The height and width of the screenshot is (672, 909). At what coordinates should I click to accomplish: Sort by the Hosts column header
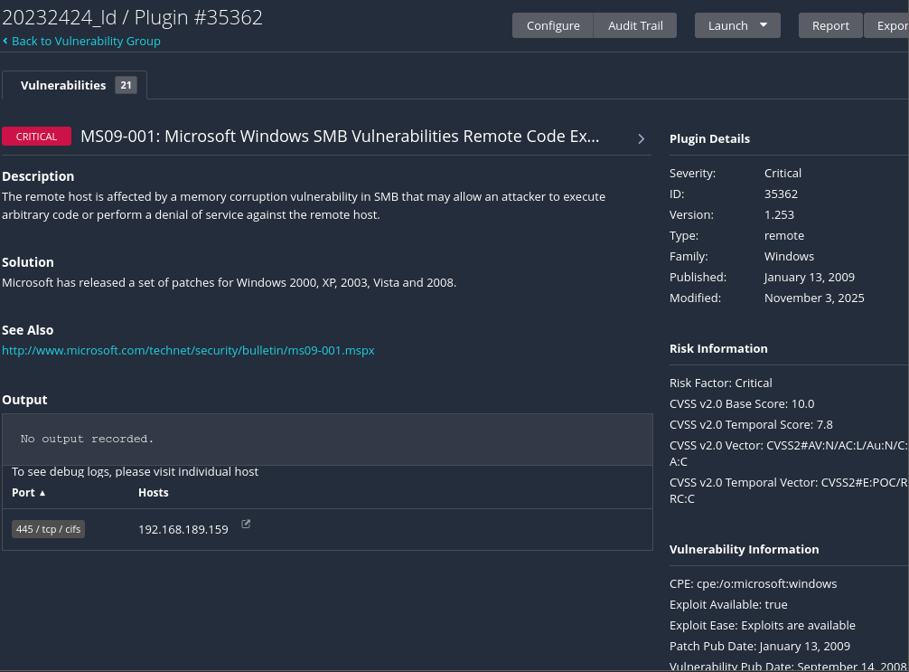tap(154, 493)
